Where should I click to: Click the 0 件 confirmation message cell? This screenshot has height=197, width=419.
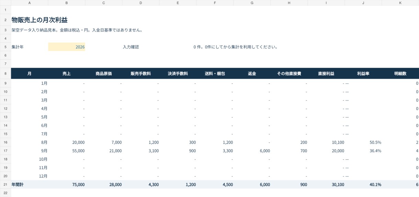[x=236, y=47]
